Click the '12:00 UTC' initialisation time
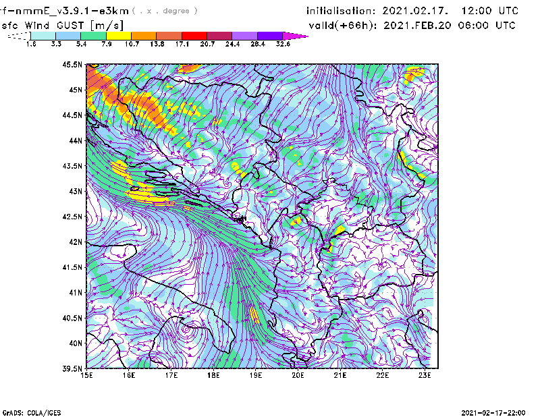This screenshot has width=540, height=417. point(490,11)
